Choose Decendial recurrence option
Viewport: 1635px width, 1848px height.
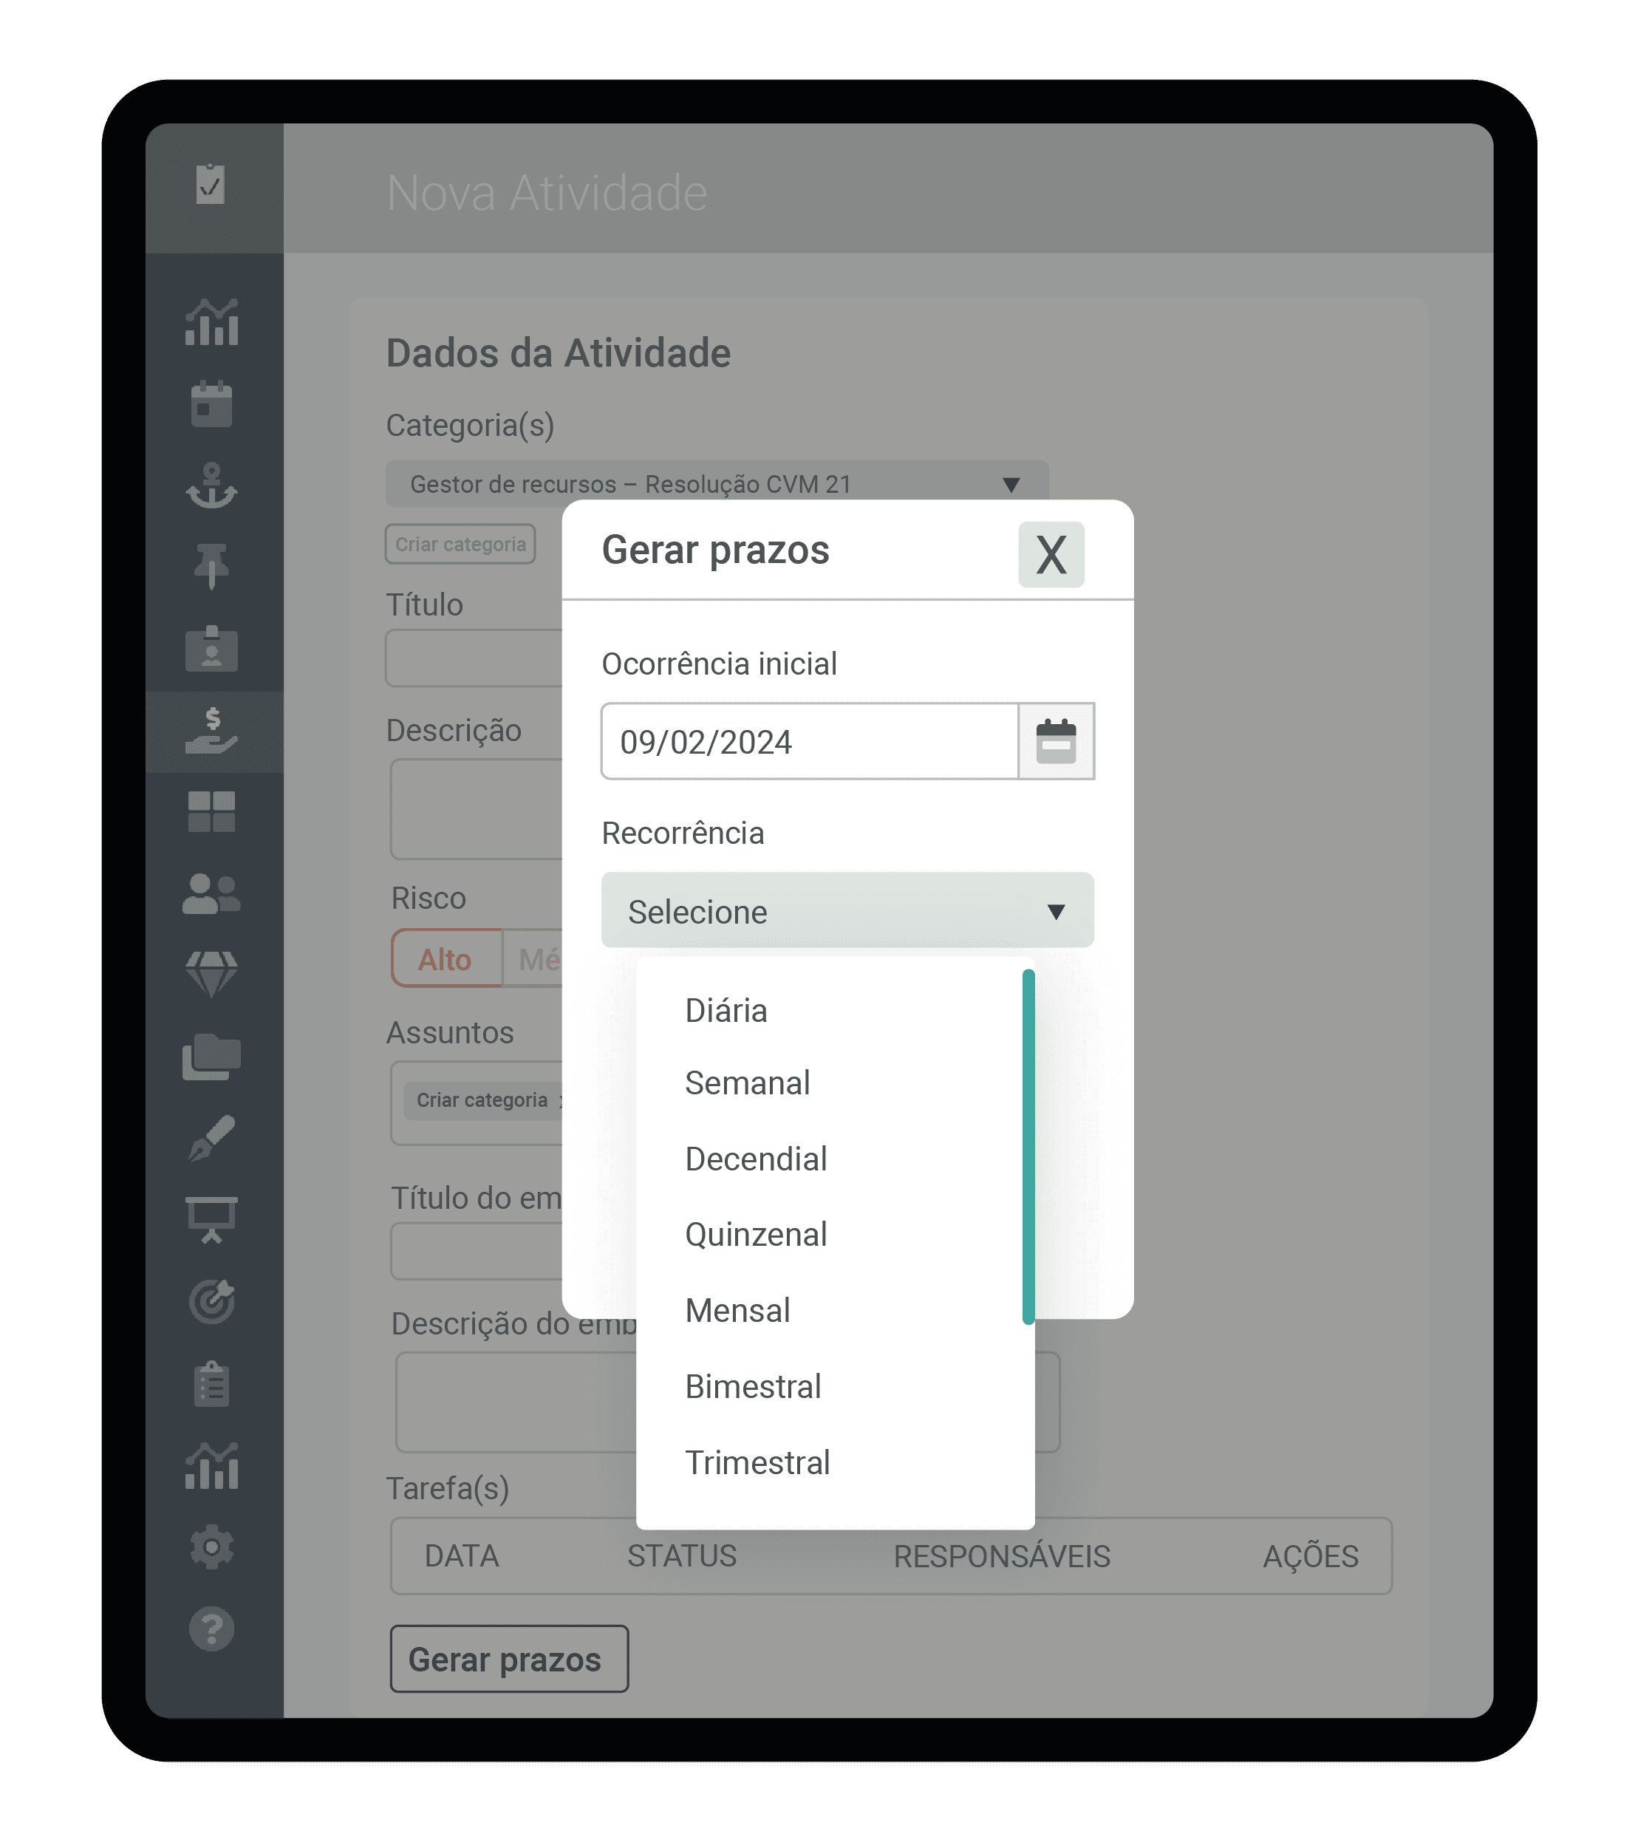[756, 1159]
